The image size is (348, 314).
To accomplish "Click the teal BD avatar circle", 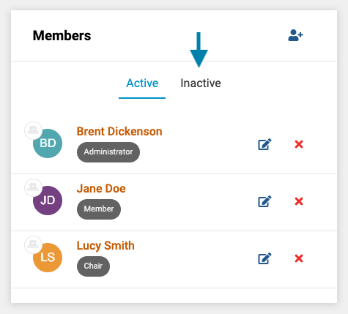I will tap(48, 143).
